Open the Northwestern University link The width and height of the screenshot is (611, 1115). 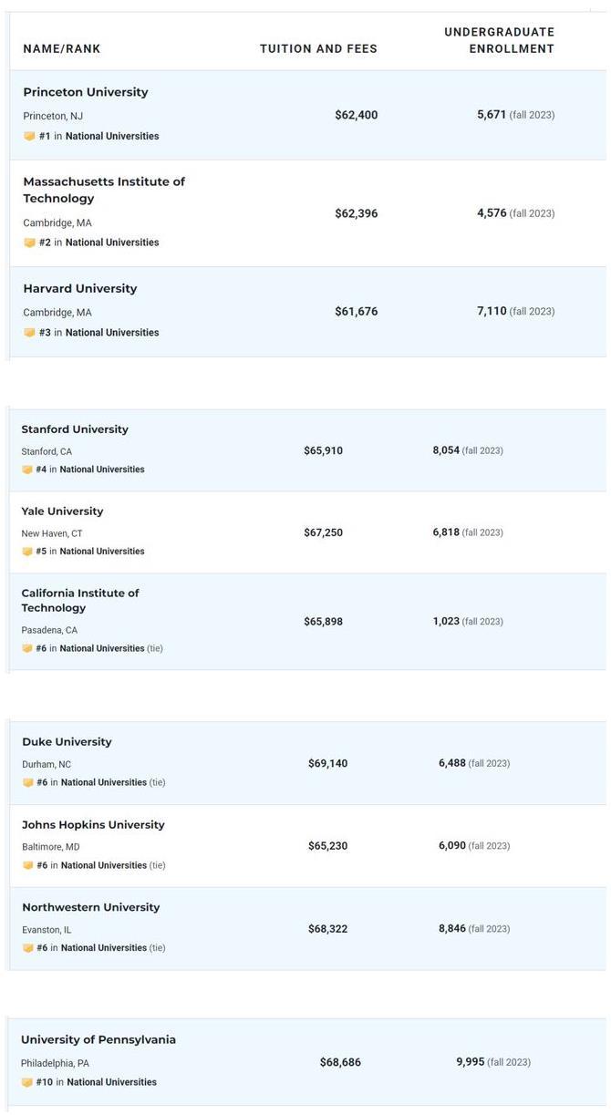(91, 907)
